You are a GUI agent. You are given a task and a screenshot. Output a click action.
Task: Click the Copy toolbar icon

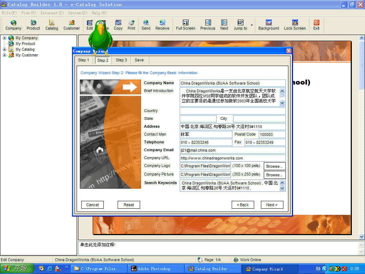[x=118, y=25]
